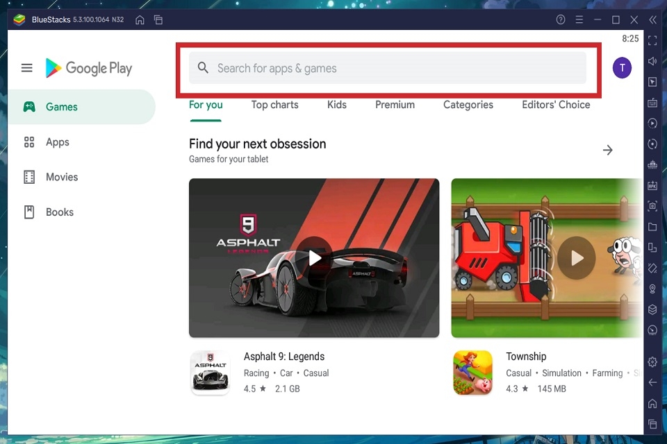The height and width of the screenshot is (444, 667).
Task: Play the Township video preview
Action: tap(577, 258)
